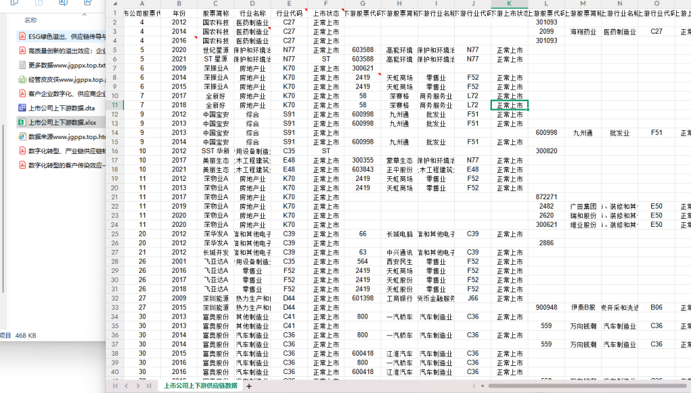This screenshot has width=691, height=393.
Task: Click cell 西安民生 in row 28
Action: click(399, 261)
